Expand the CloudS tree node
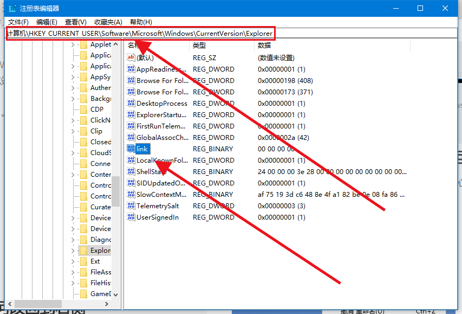Viewport: 462px width, 314px height. (73, 153)
